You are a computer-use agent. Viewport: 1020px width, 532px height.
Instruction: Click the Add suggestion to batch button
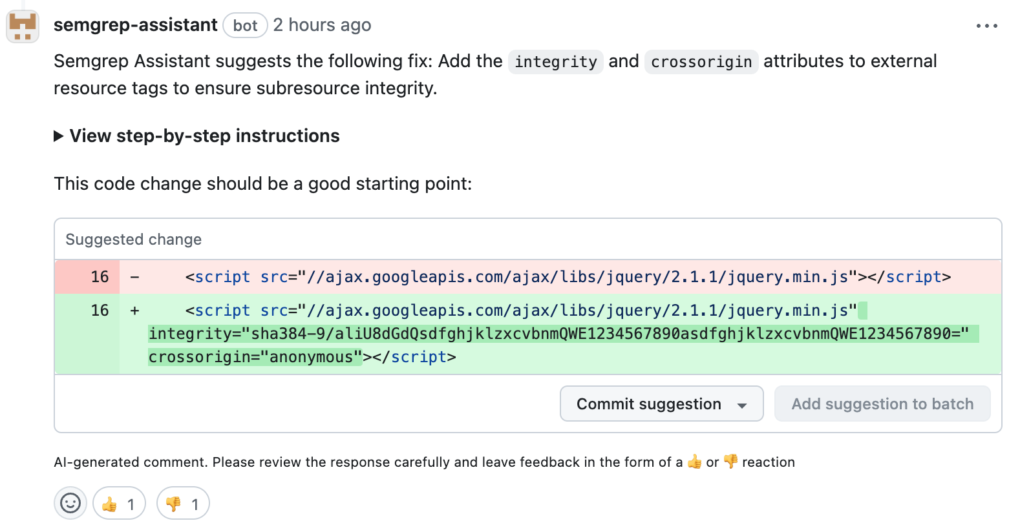(882, 404)
